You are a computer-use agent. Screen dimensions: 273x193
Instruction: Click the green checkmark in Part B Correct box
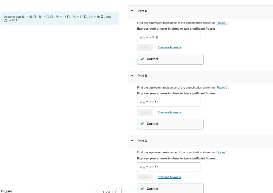coord(142,124)
